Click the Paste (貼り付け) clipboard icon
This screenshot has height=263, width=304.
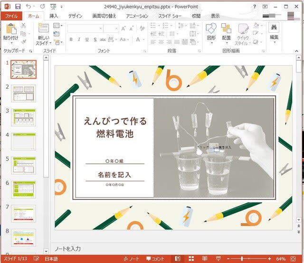coord(11,29)
